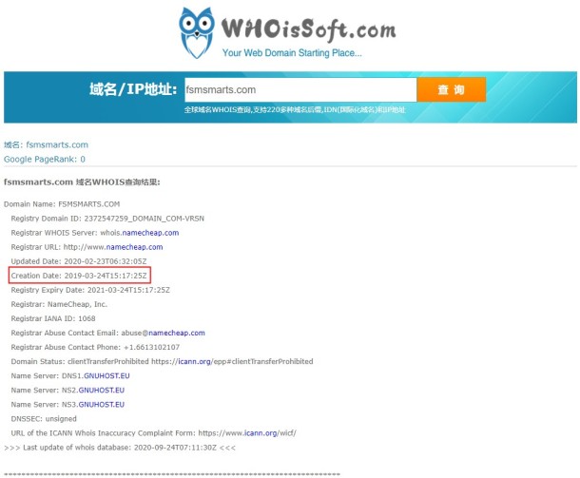Open namecheap.com link in Registrar URL line
Viewport: 580px width, 478px height.
pyautogui.click(x=134, y=247)
